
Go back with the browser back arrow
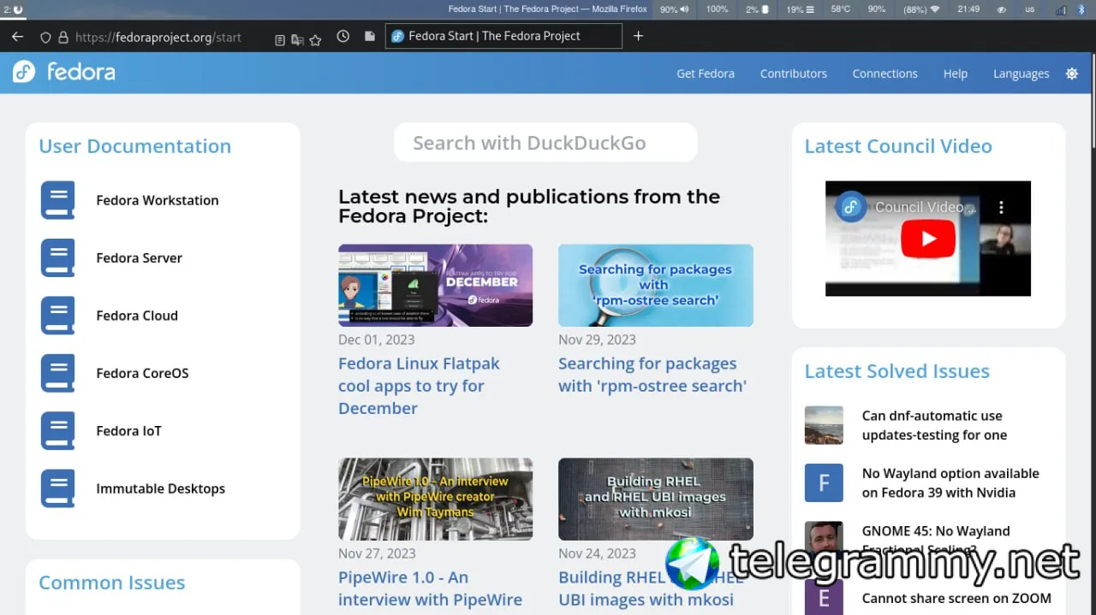pyautogui.click(x=17, y=37)
